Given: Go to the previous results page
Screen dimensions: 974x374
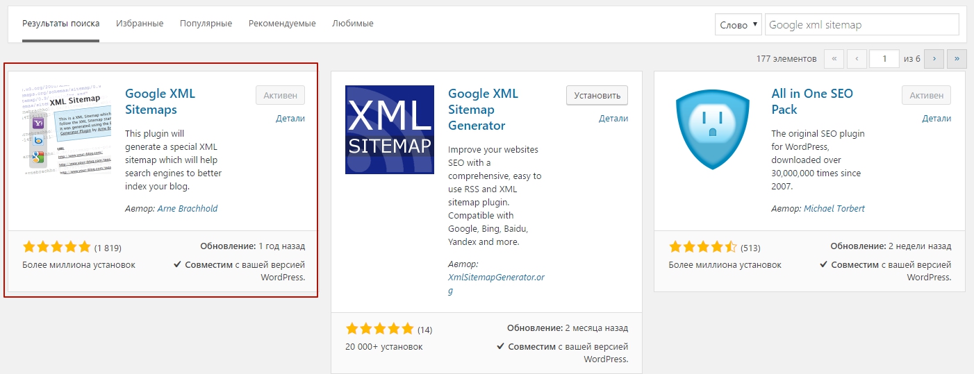Looking at the screenshot, I should tap(857, 59).
